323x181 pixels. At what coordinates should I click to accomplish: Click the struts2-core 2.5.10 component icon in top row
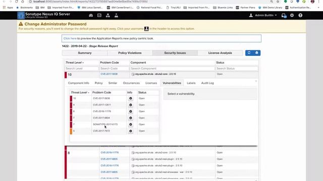pos(133,74)
